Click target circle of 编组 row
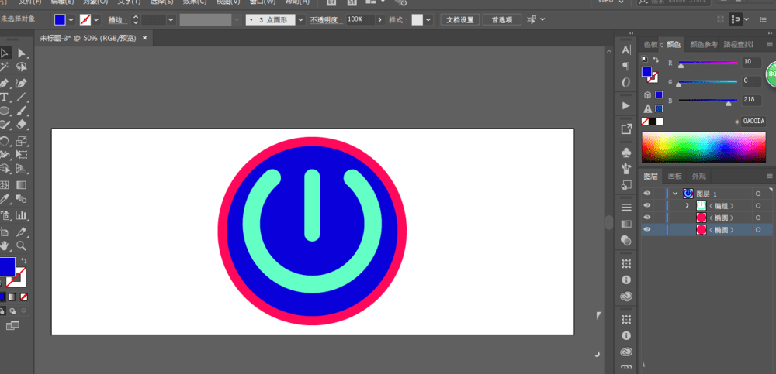776x374 pixels. (758, 205)
